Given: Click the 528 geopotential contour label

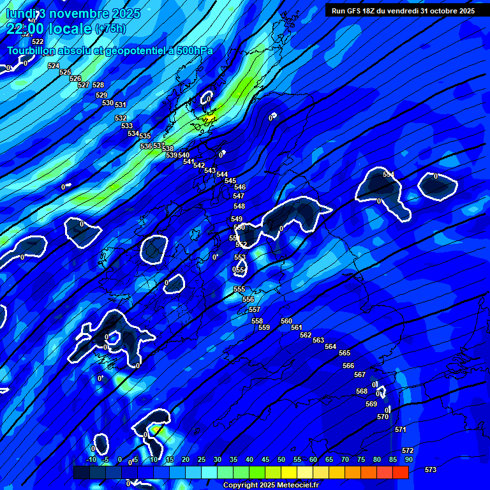Looking at the screenshot, I should (98, 85).
